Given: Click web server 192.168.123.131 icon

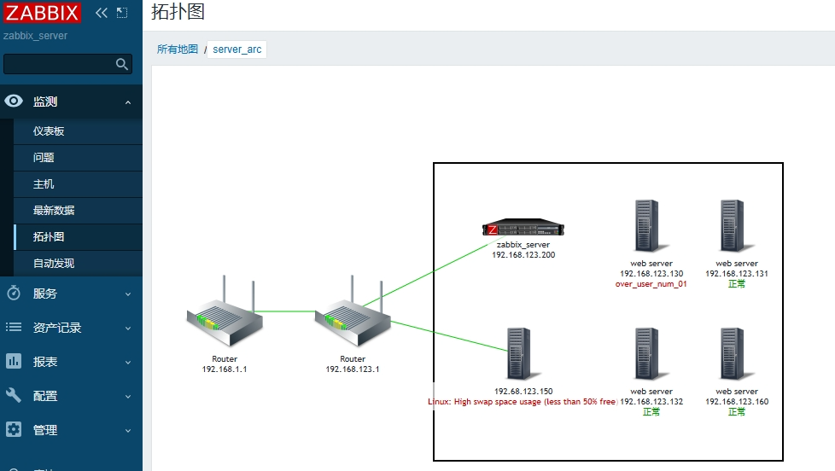Looking at the screenshot, I should coord(731,225).
